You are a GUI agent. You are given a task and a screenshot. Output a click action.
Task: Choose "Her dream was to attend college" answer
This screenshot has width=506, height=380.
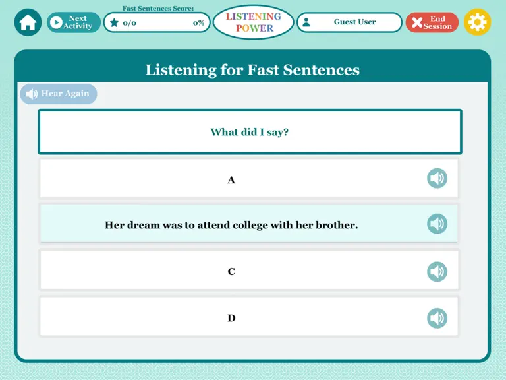[249, 223]
